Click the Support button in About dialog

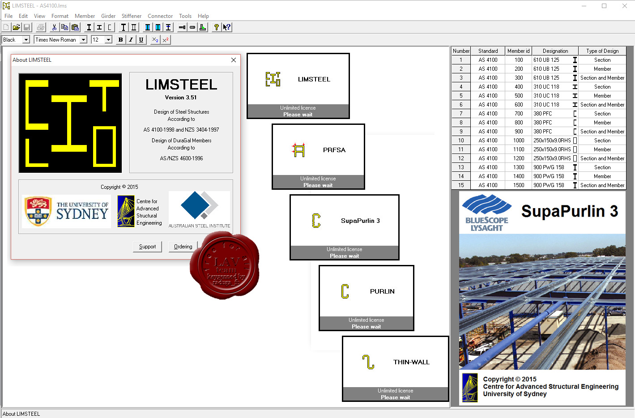point(147,247)
